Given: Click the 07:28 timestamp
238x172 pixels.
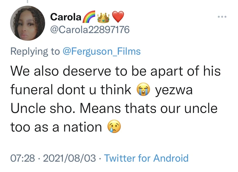Looking at the screenshot, I should pyautogui.click(x=22, y=158).
